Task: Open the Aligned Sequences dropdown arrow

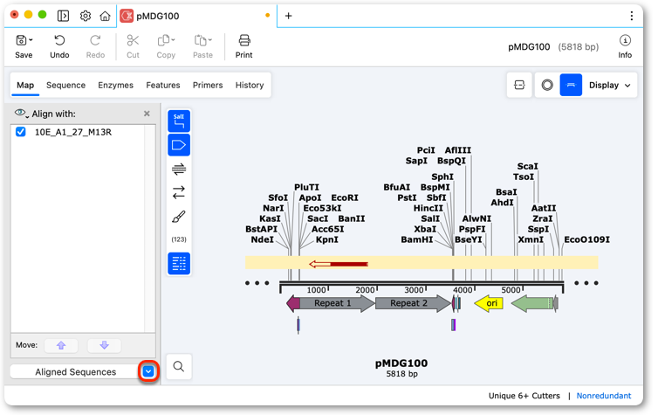Action: (x=148, y=371)
